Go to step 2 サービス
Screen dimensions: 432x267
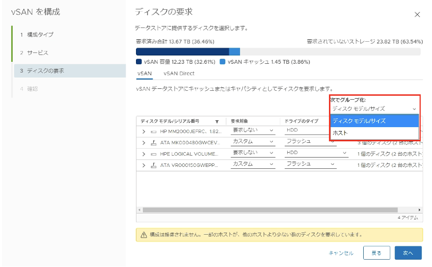coord(34,53)
